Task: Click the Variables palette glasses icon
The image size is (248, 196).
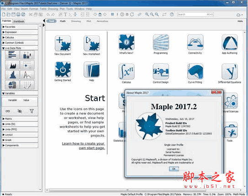Action: (x=8, y=111)
